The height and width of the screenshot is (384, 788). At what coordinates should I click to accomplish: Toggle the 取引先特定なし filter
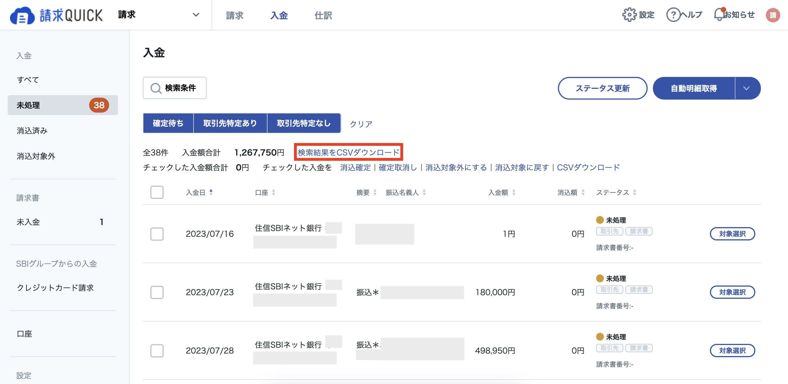(x=303, y=123)
